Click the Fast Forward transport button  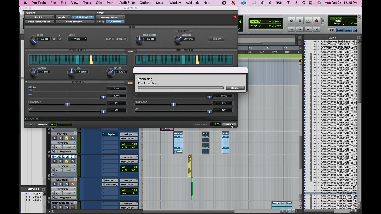(x=308, y=29)
